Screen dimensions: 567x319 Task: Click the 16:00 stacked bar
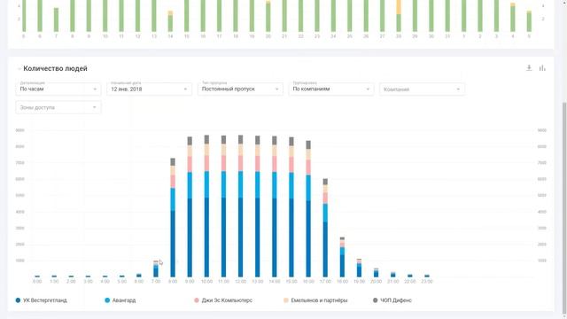click(308, 209)
